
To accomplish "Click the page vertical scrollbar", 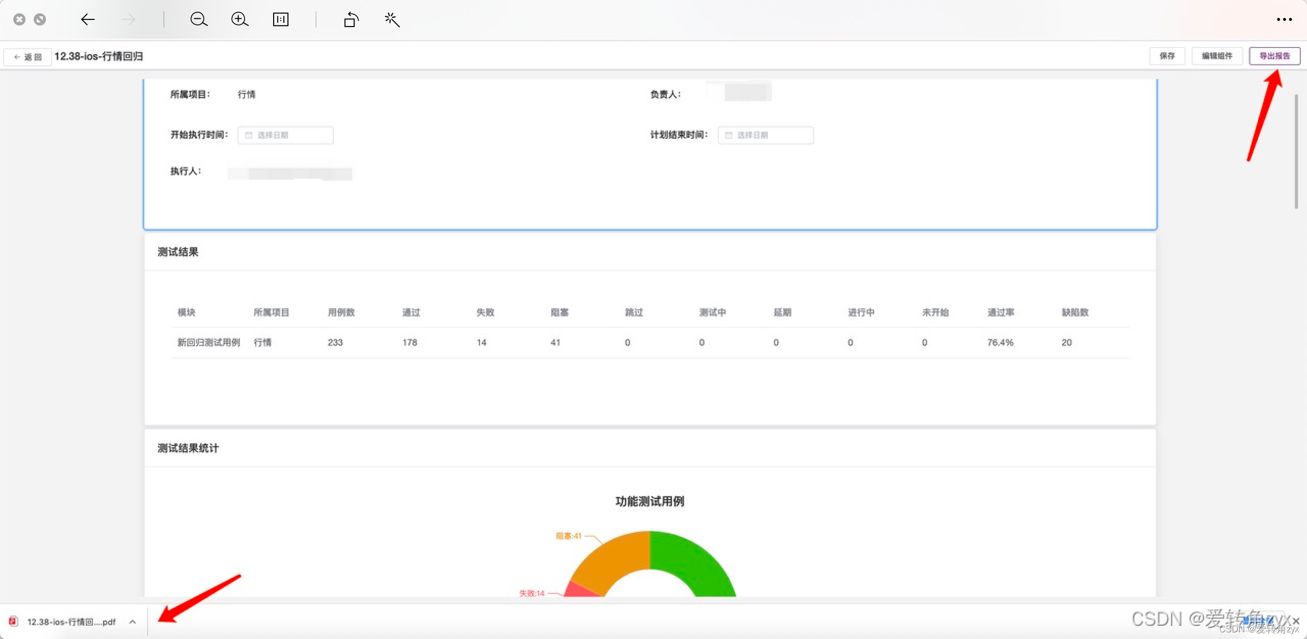I will point(1296,151).
